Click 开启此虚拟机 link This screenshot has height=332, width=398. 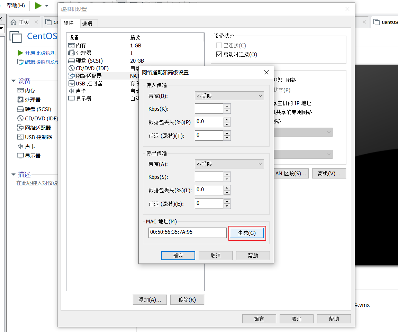[40, 53]
